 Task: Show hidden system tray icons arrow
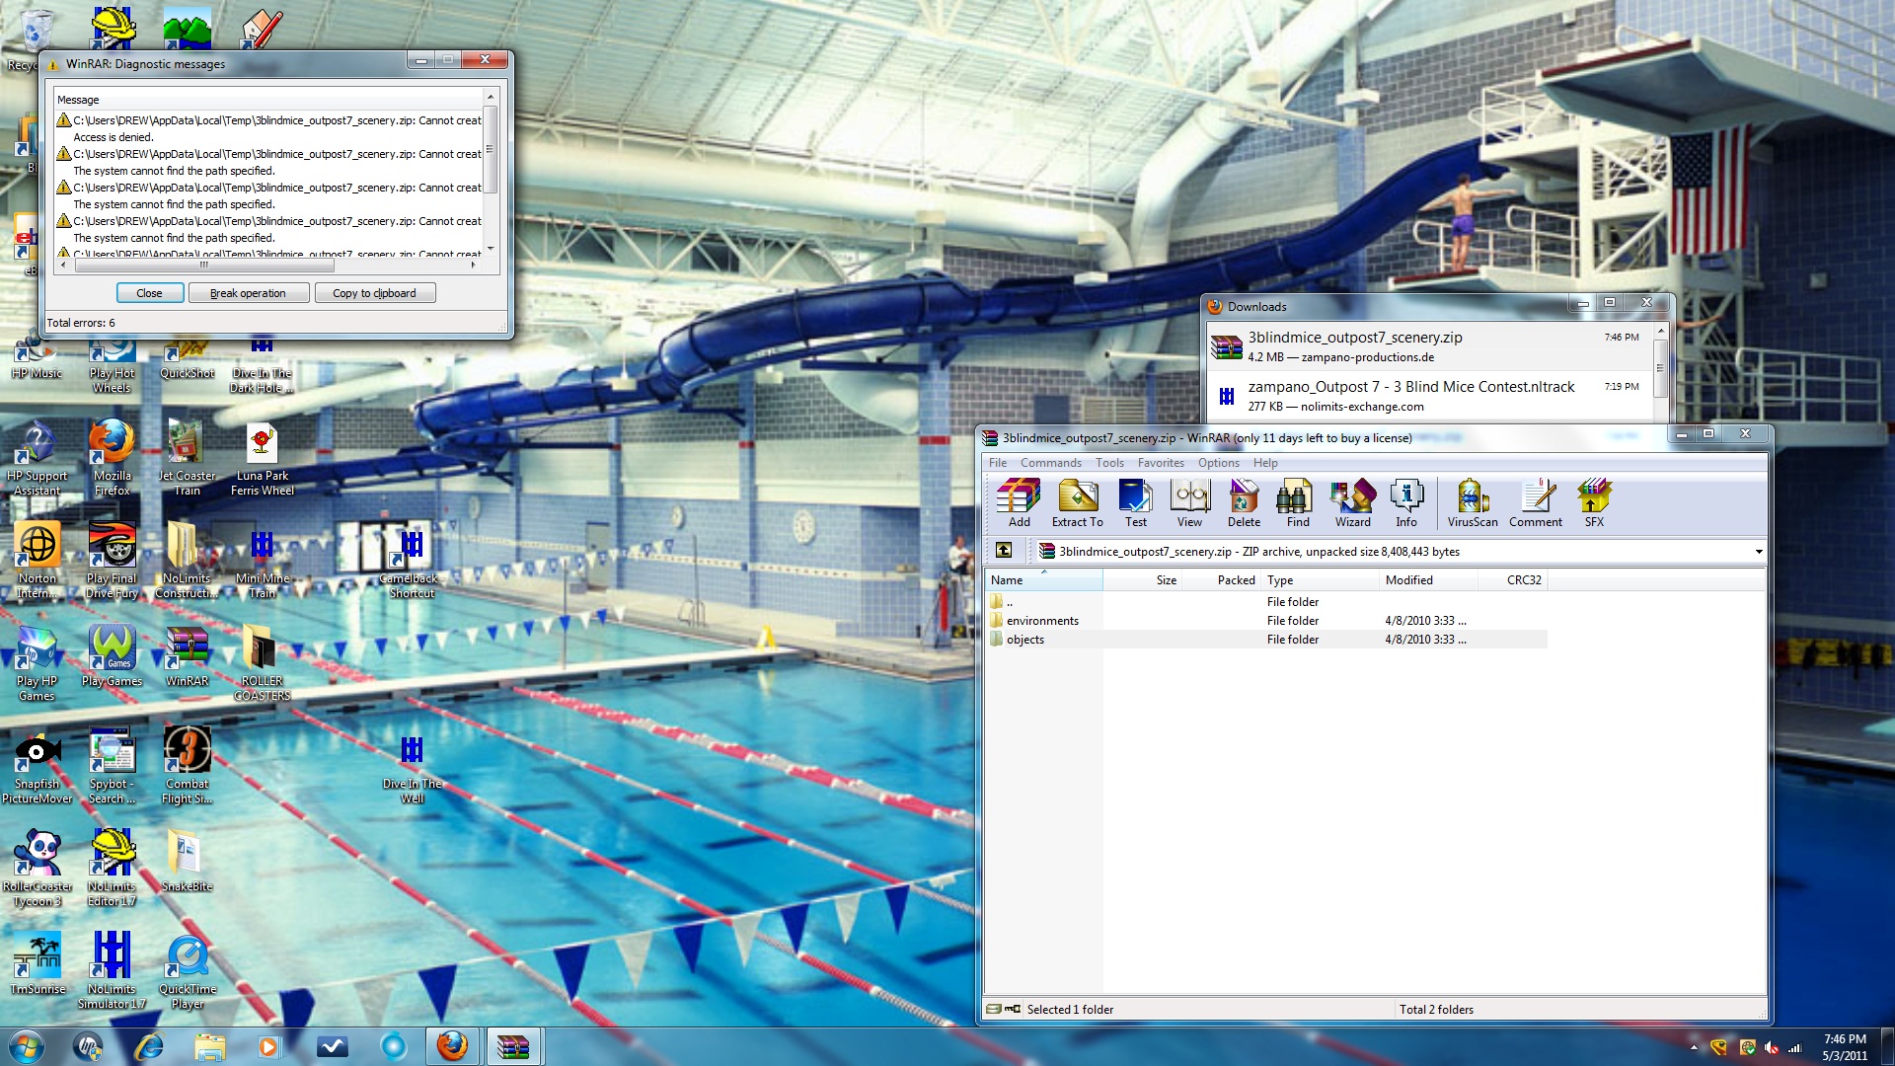[x=1694, y=1047]
